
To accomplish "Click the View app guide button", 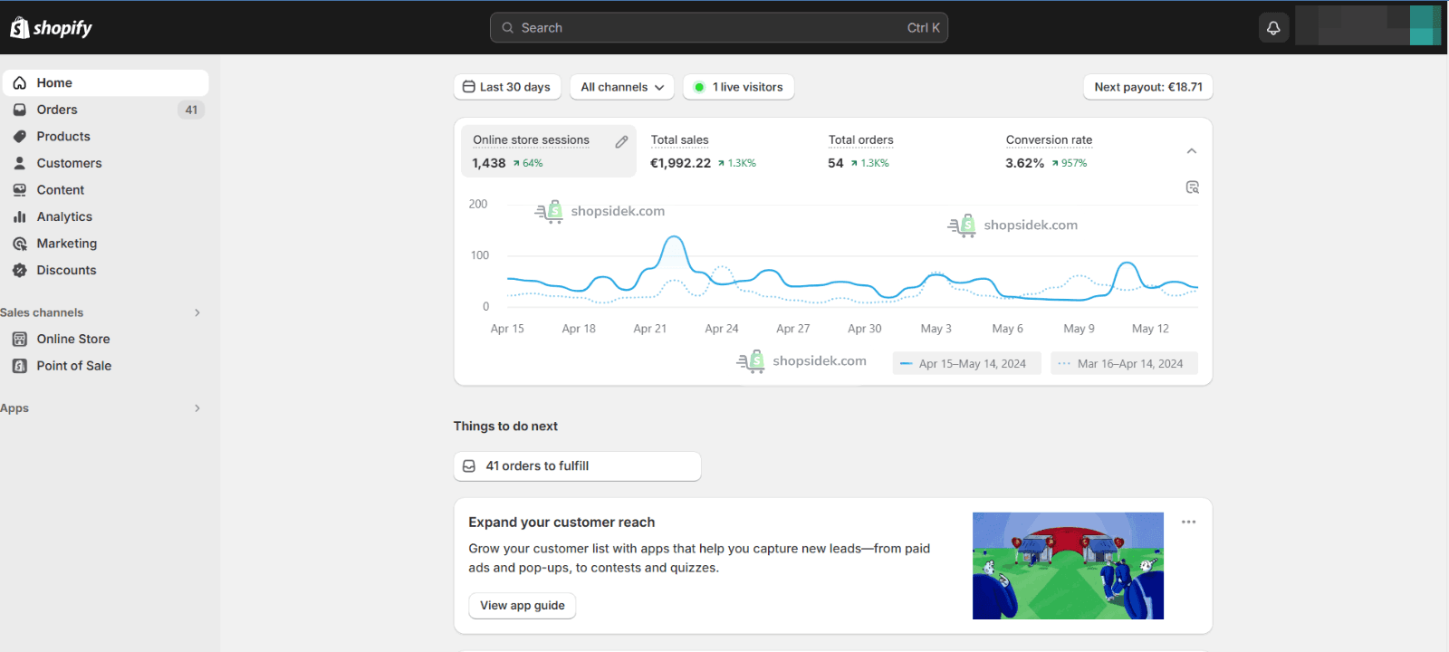I will (522, 606).
